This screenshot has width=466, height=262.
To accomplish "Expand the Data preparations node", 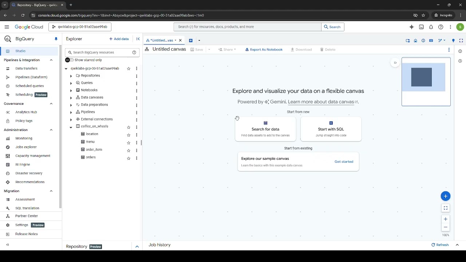I will click(x=71, y=105).
